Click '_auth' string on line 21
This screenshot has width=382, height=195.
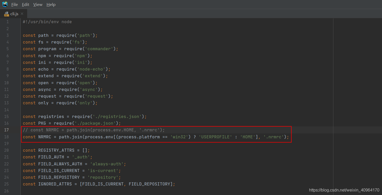(81, 157)
